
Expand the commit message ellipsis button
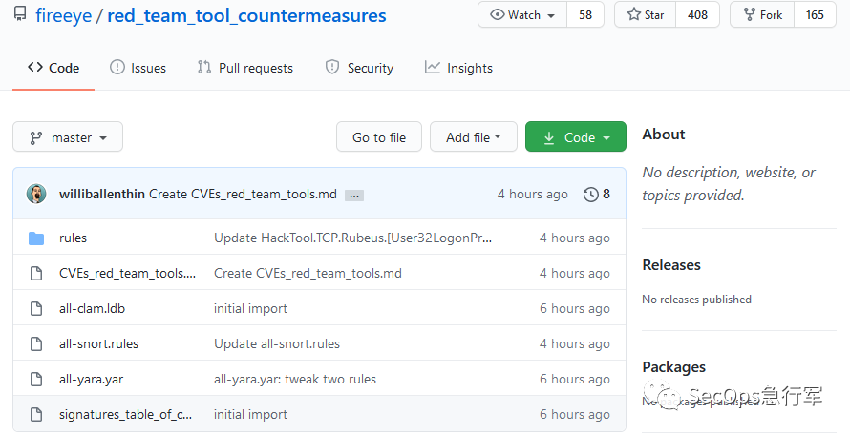(354, 195)
